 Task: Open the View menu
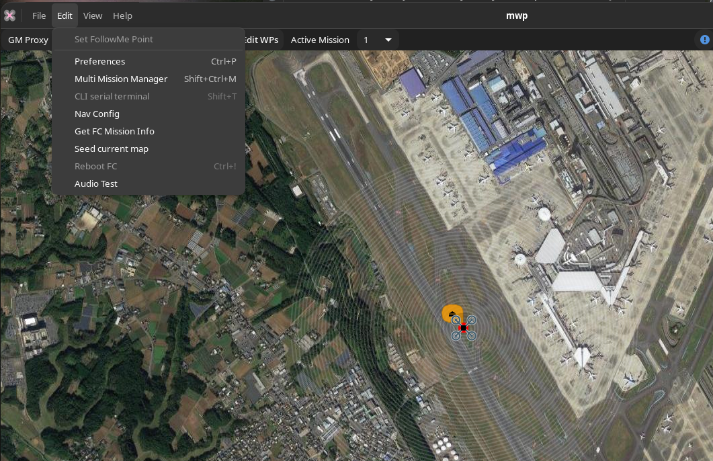93,16
